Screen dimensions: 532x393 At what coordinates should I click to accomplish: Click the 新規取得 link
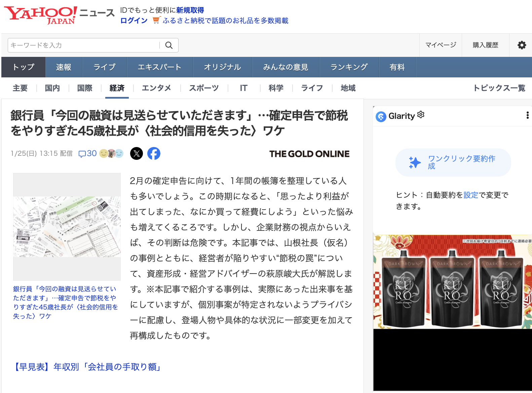190,10
